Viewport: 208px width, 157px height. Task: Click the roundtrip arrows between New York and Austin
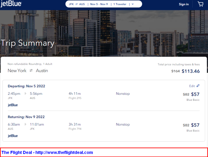click(31, 71)
